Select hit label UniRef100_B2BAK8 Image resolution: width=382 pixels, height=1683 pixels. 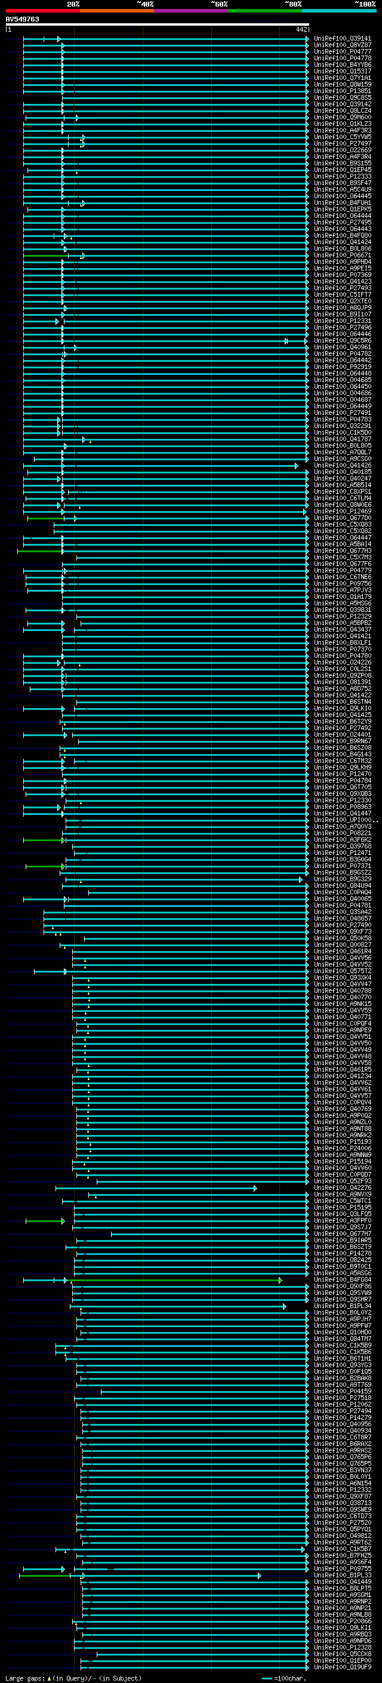coord(343,1378)
